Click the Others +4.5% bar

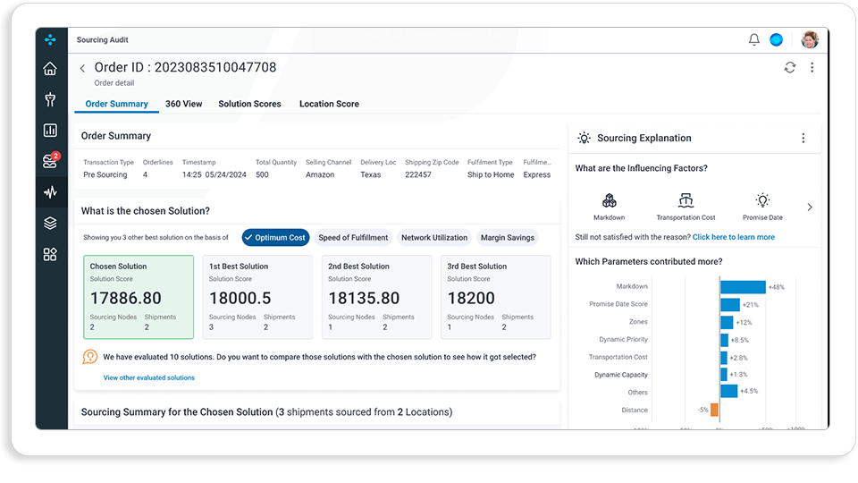point(729,391)
